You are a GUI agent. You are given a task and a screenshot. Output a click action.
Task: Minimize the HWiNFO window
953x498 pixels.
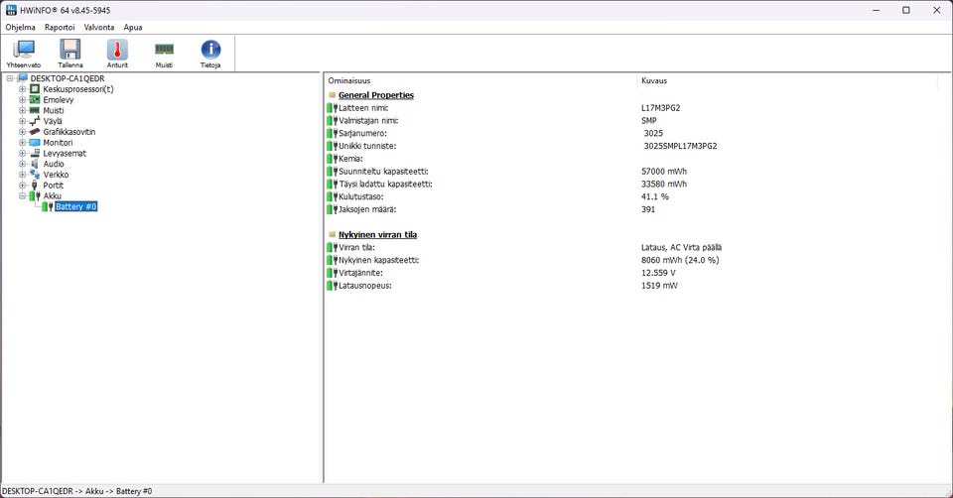(x=876, y=10)
